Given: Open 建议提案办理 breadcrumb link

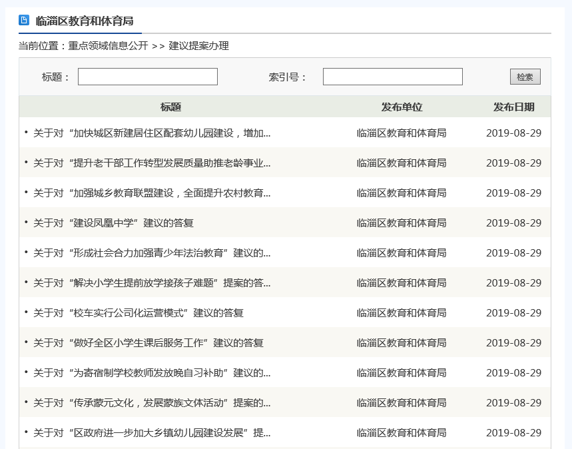Looking at the screenshot, I should coord(198,46).
